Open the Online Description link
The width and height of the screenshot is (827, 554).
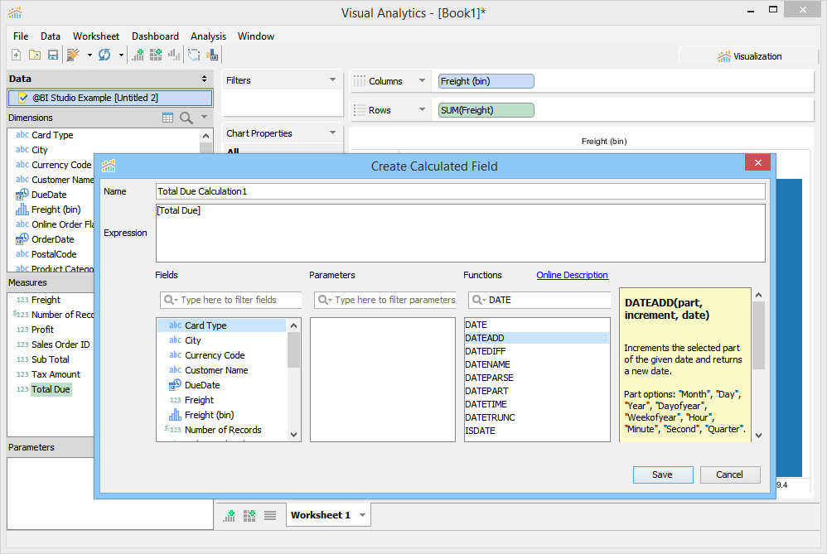[572, 275]
